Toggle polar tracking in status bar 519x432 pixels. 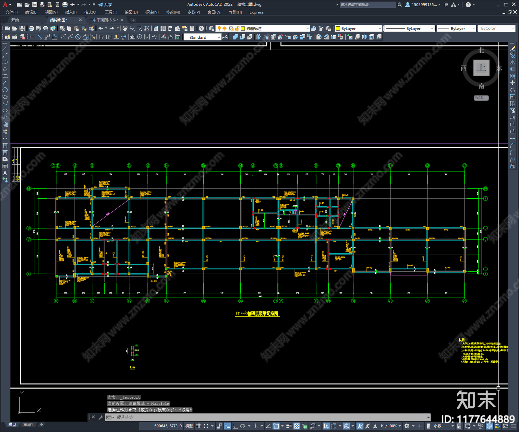(243, 426)
